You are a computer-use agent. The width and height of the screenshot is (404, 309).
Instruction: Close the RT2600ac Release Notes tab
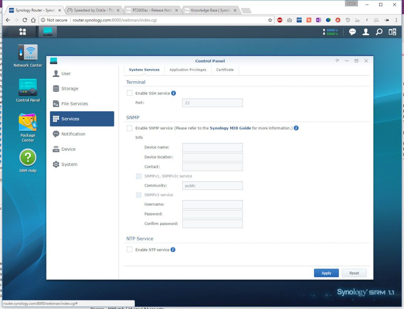tap(176, 10)
